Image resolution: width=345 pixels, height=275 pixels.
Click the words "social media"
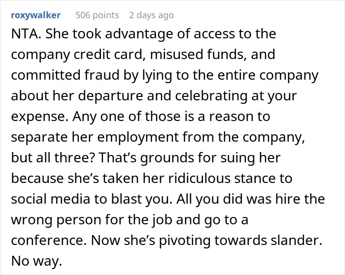coord(50,199)
